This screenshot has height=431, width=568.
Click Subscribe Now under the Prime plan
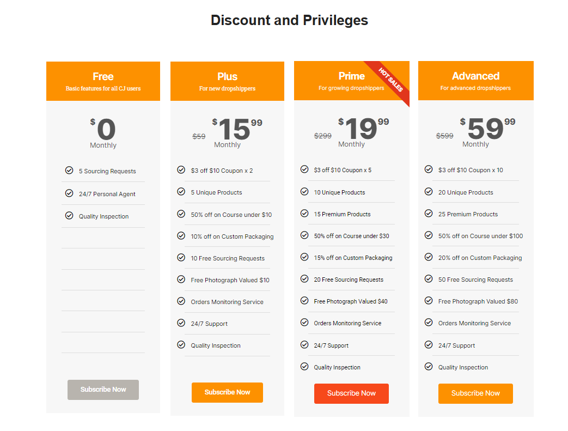(351, 393)
